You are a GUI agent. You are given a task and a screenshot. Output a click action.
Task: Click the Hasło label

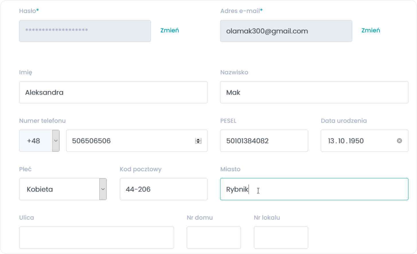click(x=29, y=11)
